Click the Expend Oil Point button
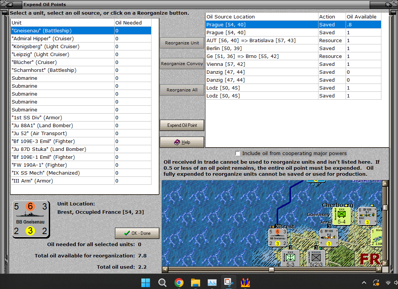This screenshot has width=398, height=289. [x=182, y=125]
